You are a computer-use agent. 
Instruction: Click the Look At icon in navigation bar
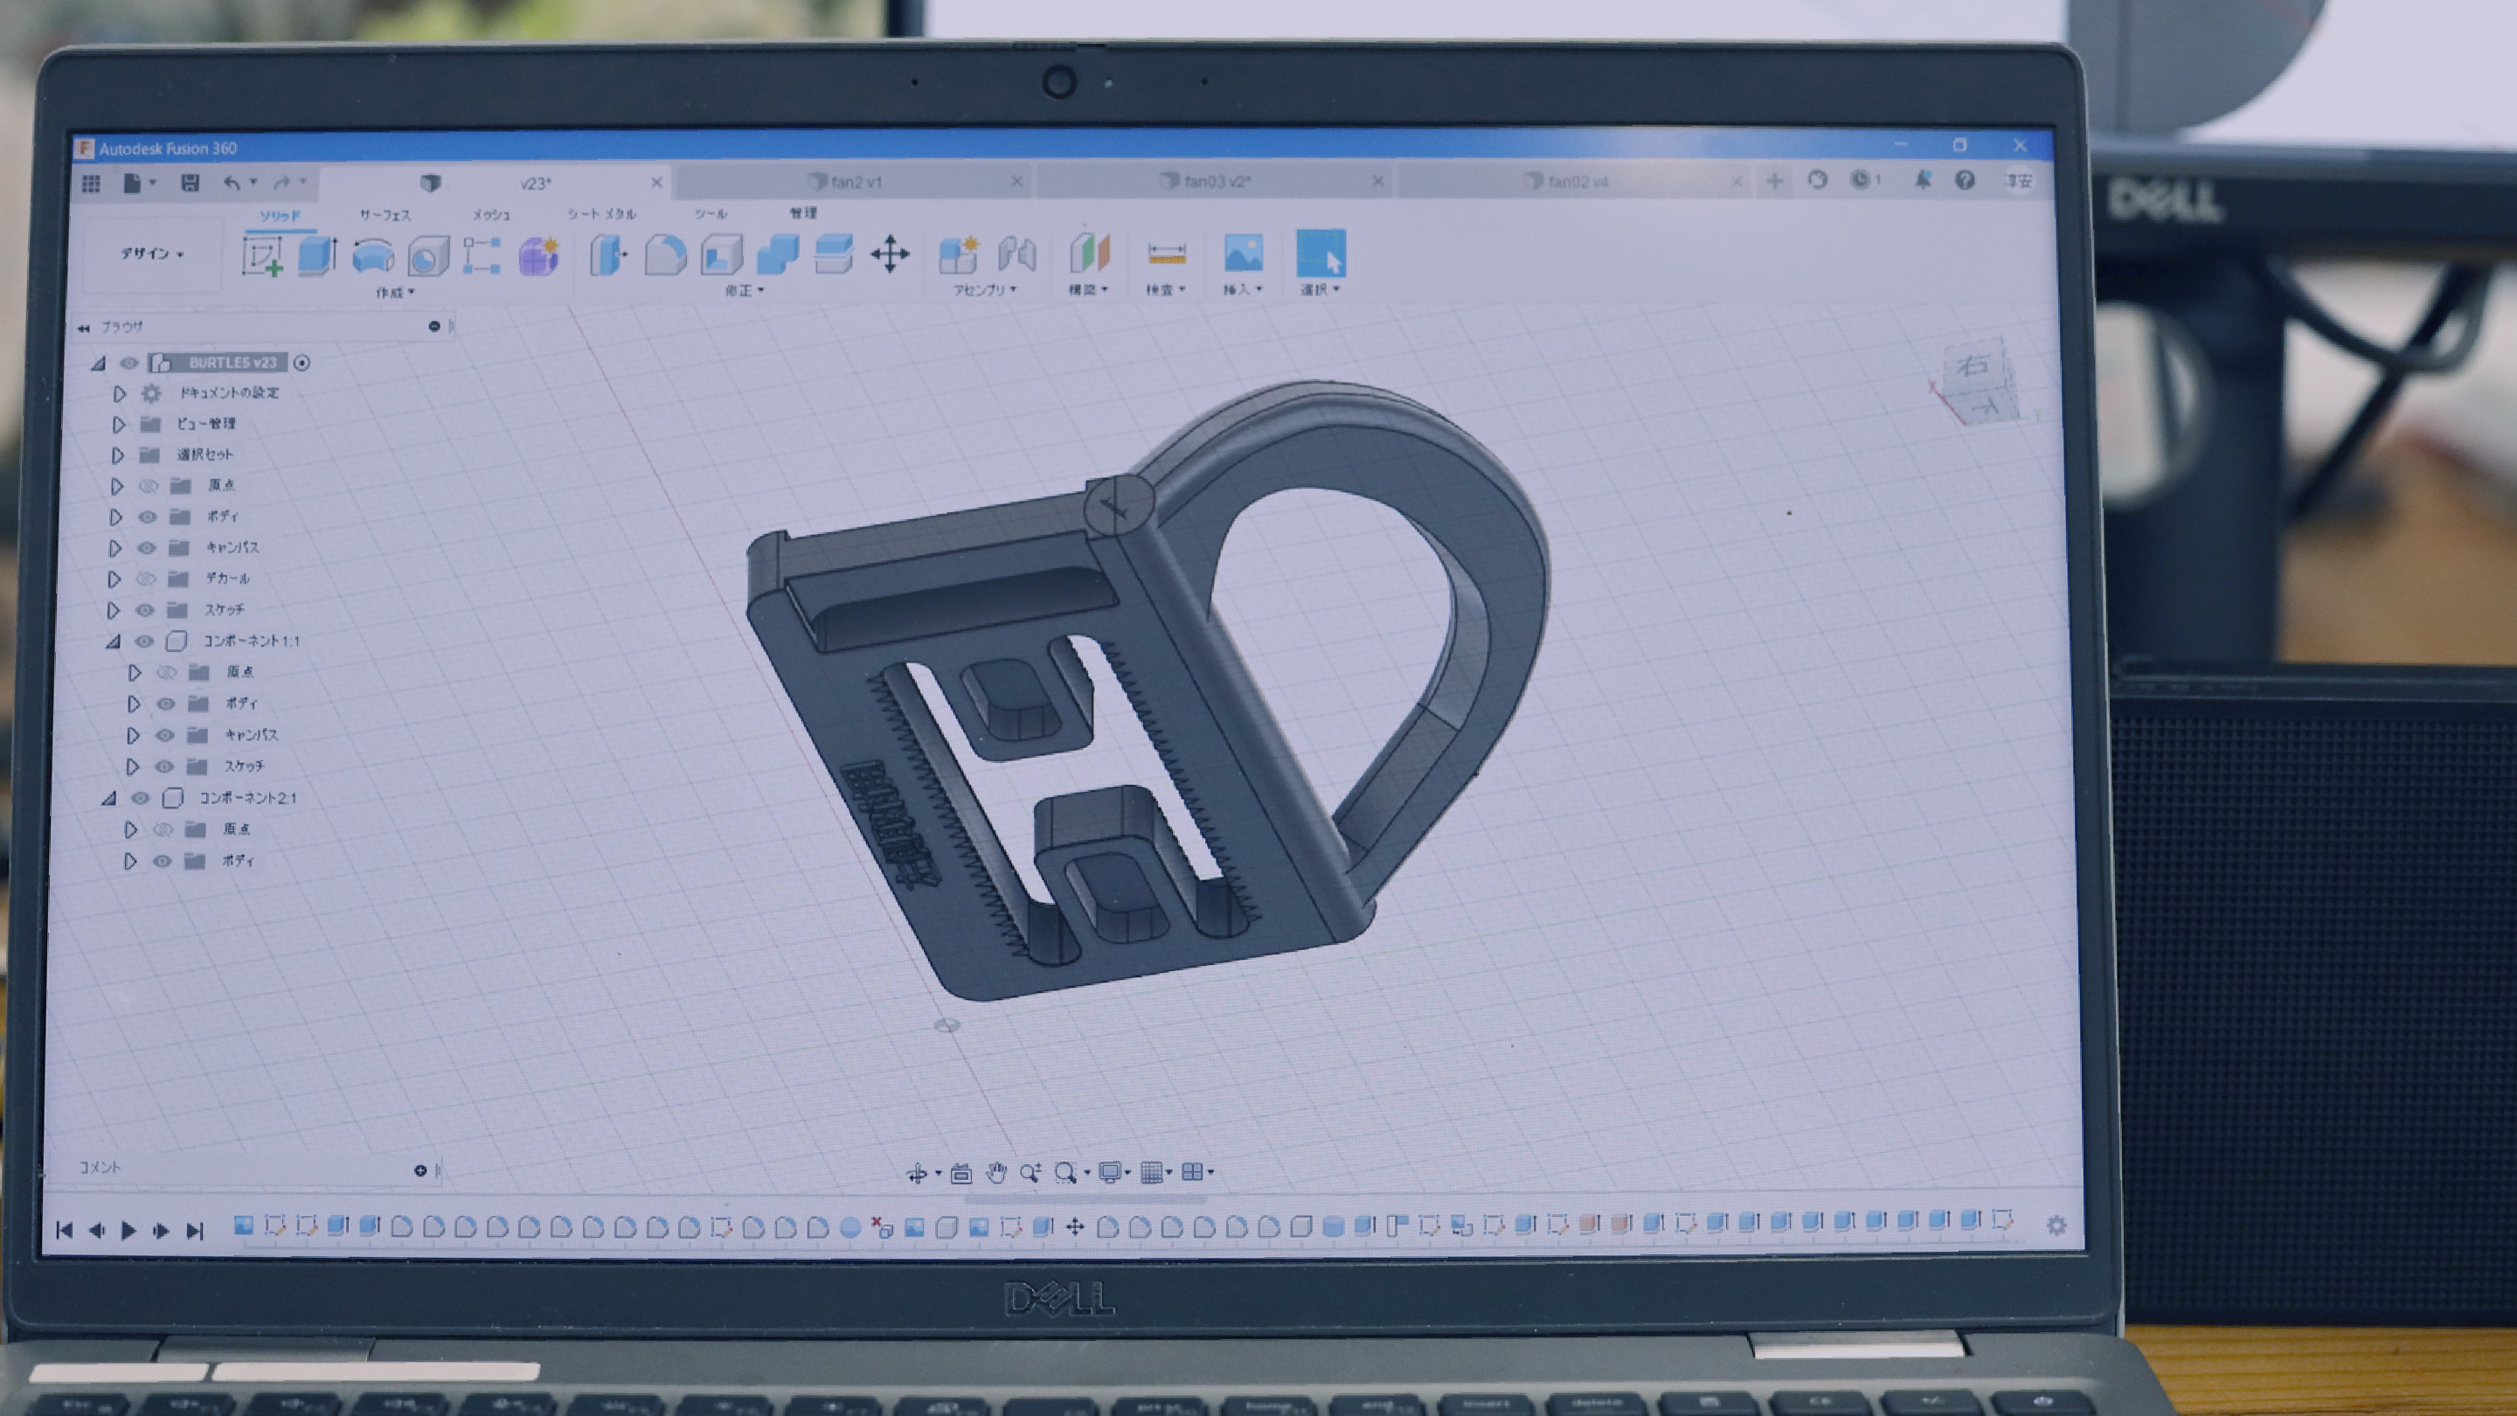click(960, 1173)
